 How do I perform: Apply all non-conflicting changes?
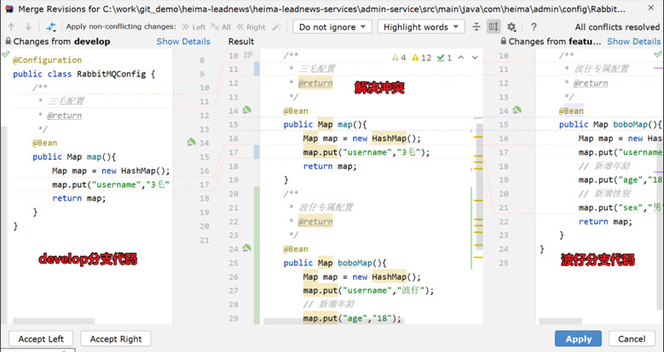pos(221,27)
